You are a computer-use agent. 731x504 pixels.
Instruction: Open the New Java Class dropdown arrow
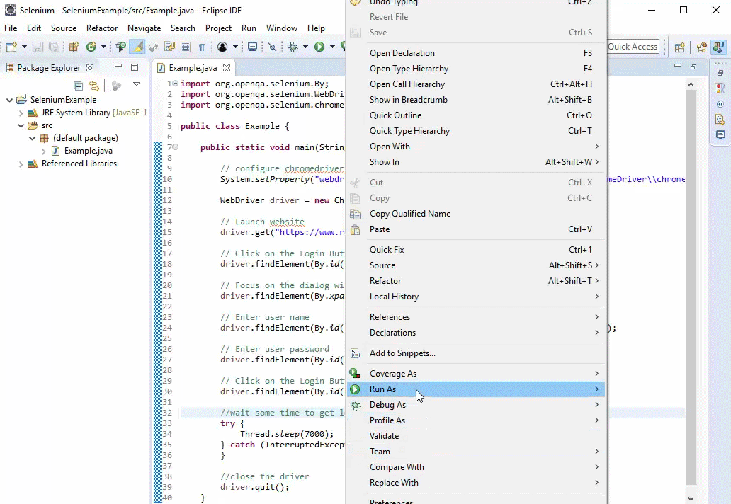[103, 47]
